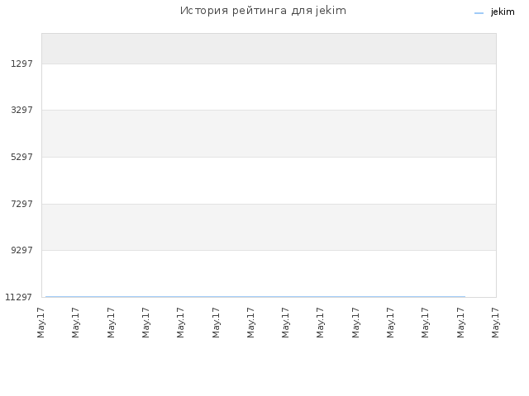The image size is (529, 396).
Task: Select the right endpoint of the jekim line
Action: 465,297
